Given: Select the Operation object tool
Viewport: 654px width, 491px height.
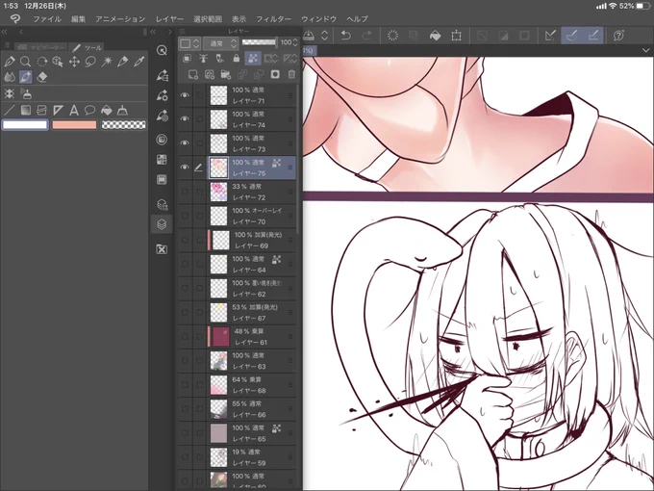Looking at the screenshot, I should pyautogui.click(x=58, y=62).
